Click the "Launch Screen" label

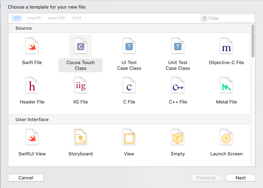click(x=226, y=154)
